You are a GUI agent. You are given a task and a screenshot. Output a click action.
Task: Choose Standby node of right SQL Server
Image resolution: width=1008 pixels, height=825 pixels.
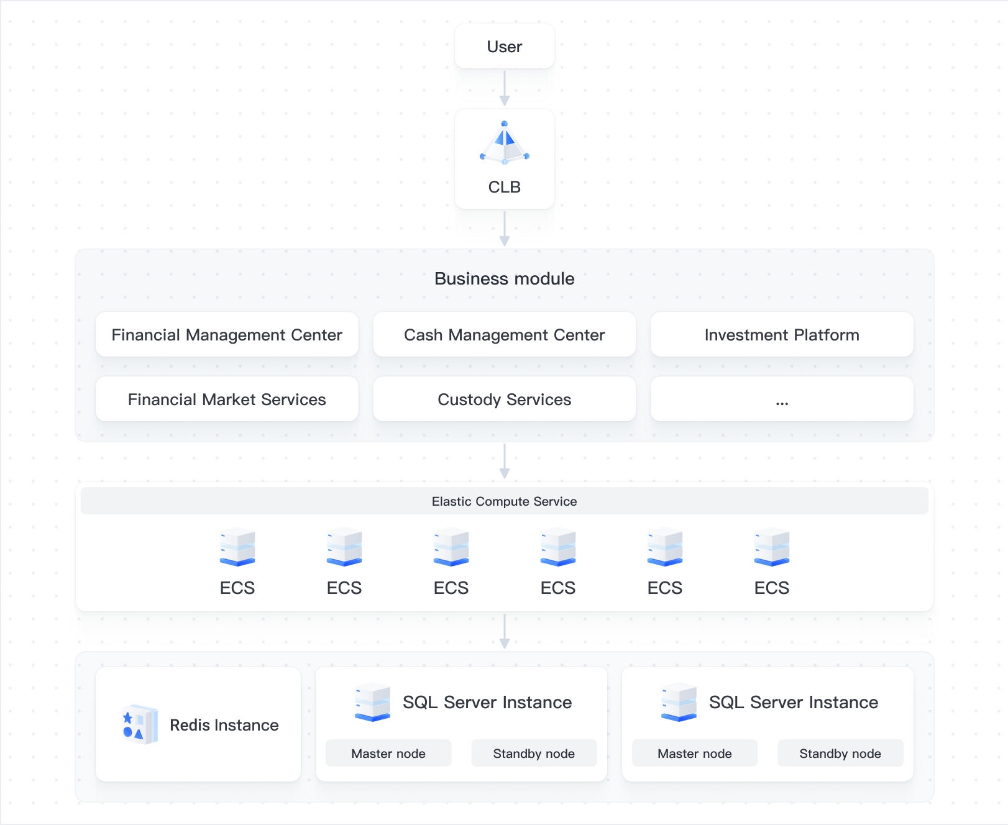(840, 754)
